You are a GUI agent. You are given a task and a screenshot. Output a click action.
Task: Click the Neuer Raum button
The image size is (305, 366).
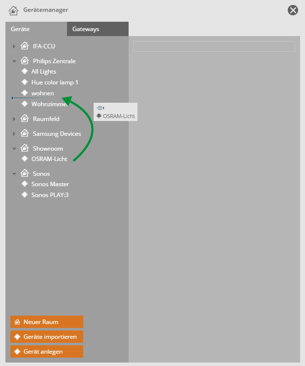point(47,322)
